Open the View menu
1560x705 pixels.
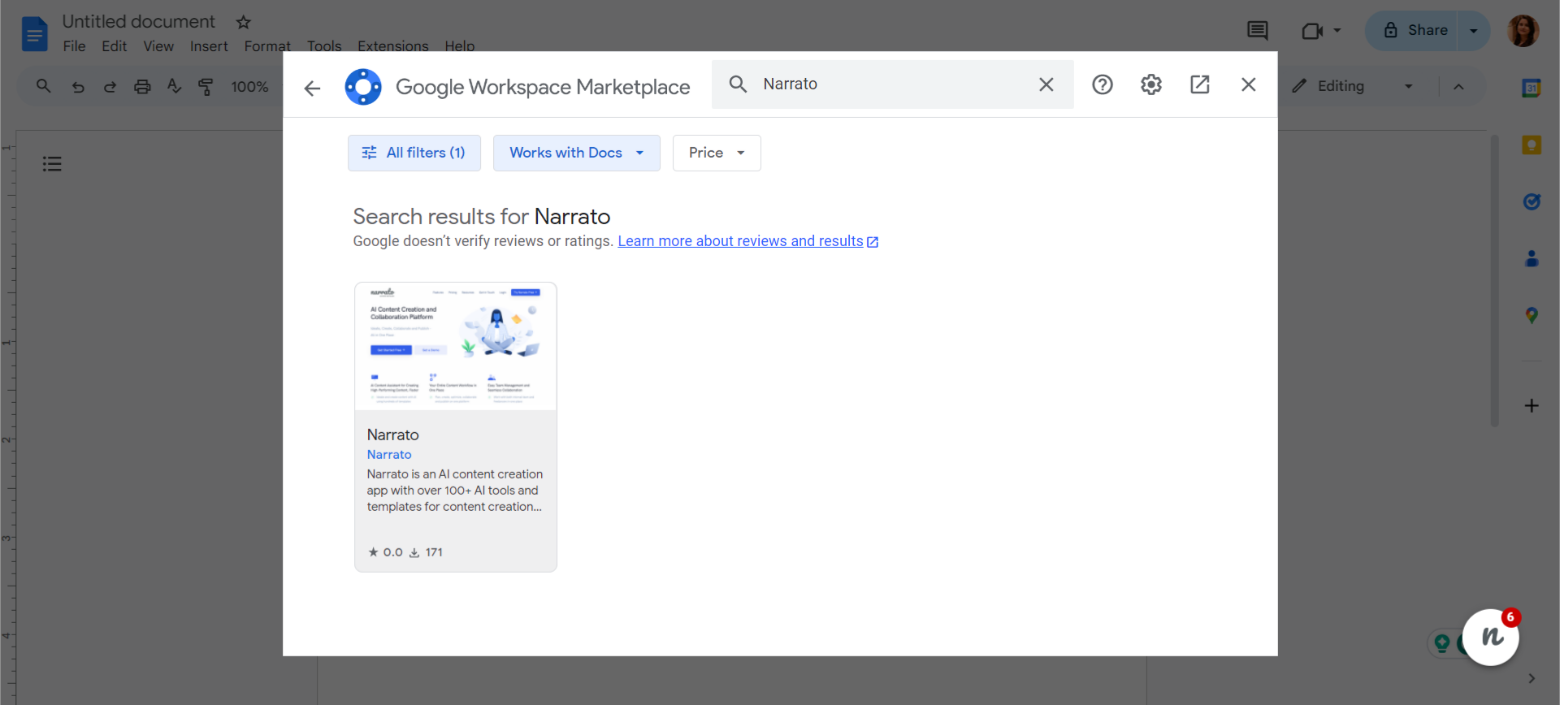(x=158, y=46)
